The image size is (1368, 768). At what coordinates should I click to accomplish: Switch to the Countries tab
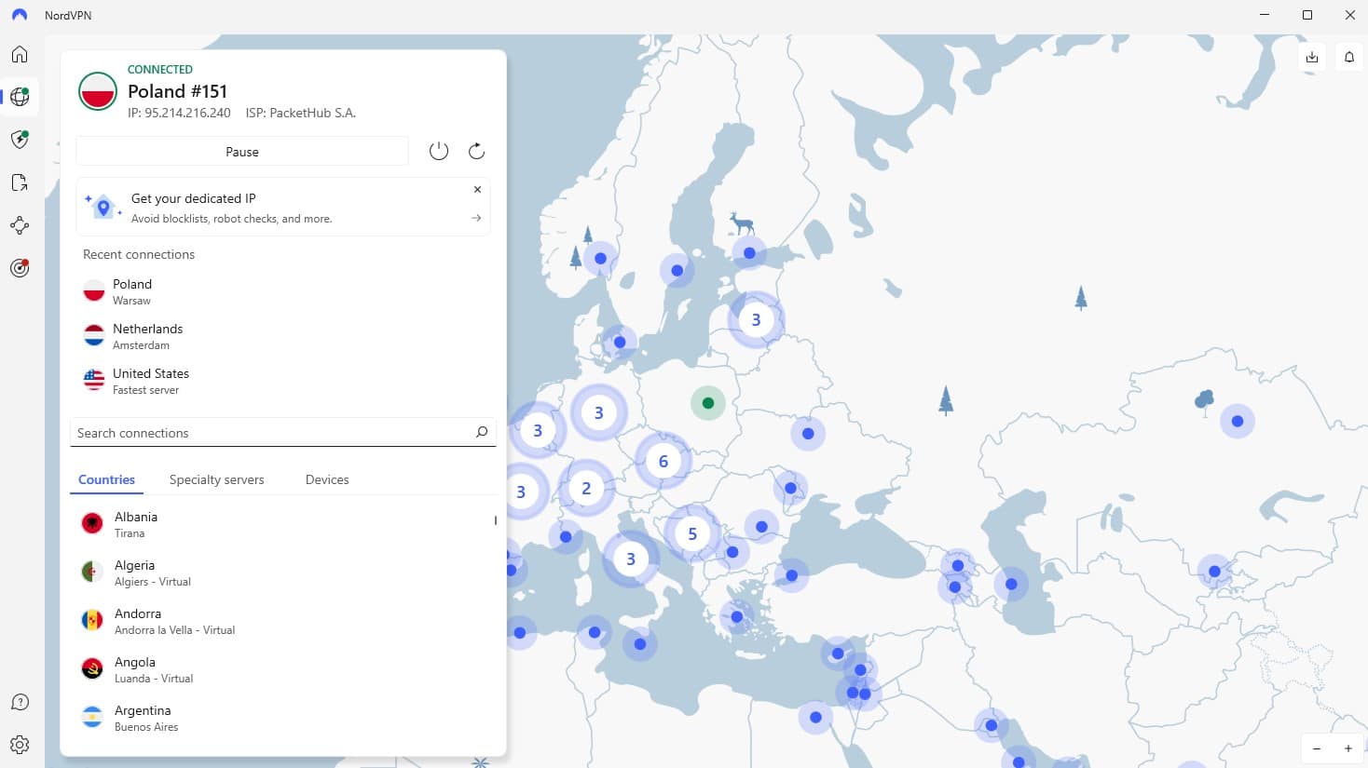point(106,479)
